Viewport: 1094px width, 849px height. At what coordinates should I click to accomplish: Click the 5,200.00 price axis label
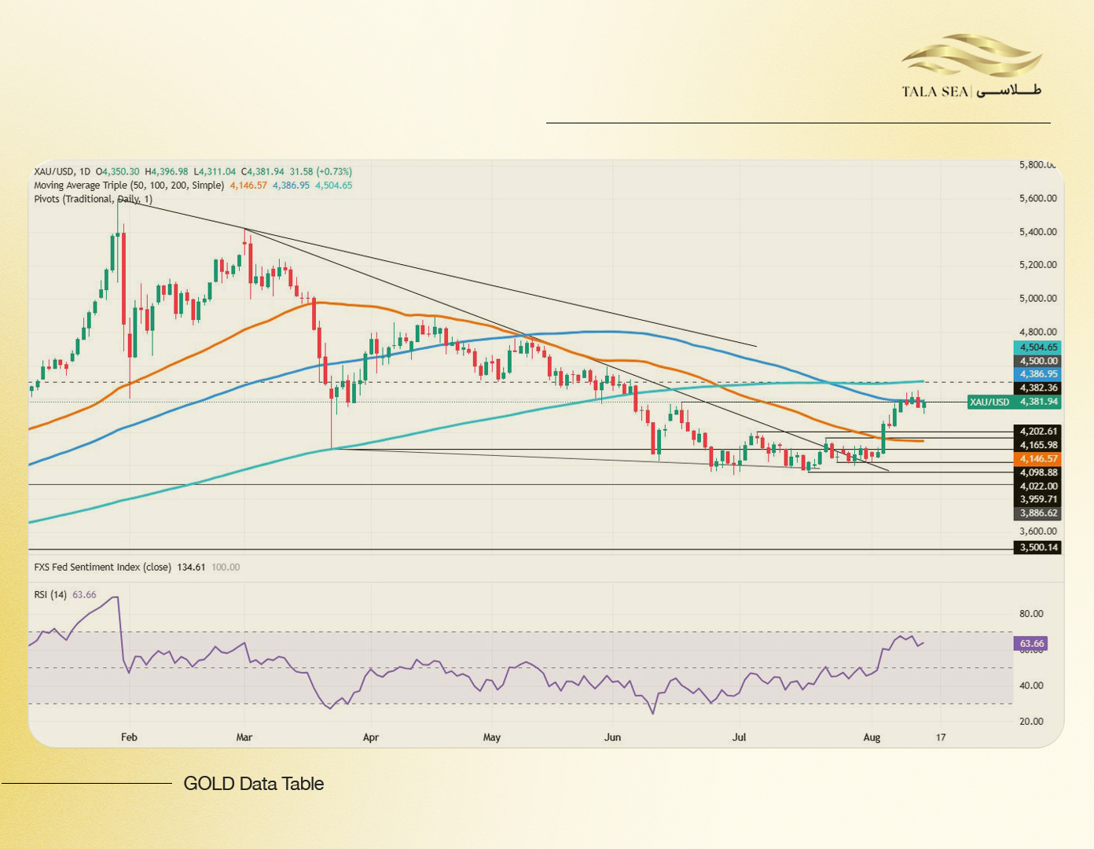tap(1038, 265)
